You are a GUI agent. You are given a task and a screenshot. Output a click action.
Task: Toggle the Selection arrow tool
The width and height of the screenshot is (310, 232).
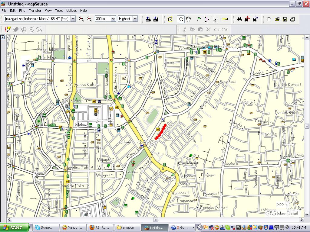pyautogui.click(x=215, y=19)
